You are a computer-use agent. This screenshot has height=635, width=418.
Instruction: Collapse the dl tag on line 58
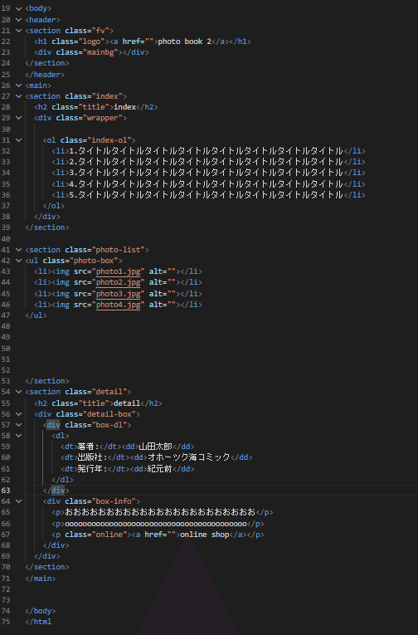click(18, 436)
